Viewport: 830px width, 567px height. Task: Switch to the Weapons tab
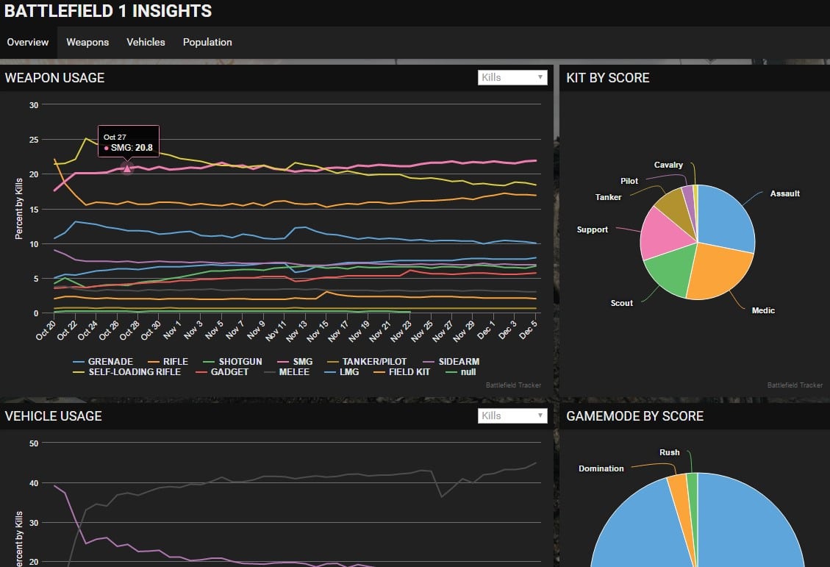click(x=87, y=43)
